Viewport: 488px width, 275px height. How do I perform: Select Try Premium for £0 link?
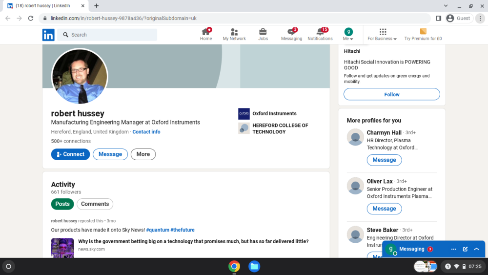(423, 34)
